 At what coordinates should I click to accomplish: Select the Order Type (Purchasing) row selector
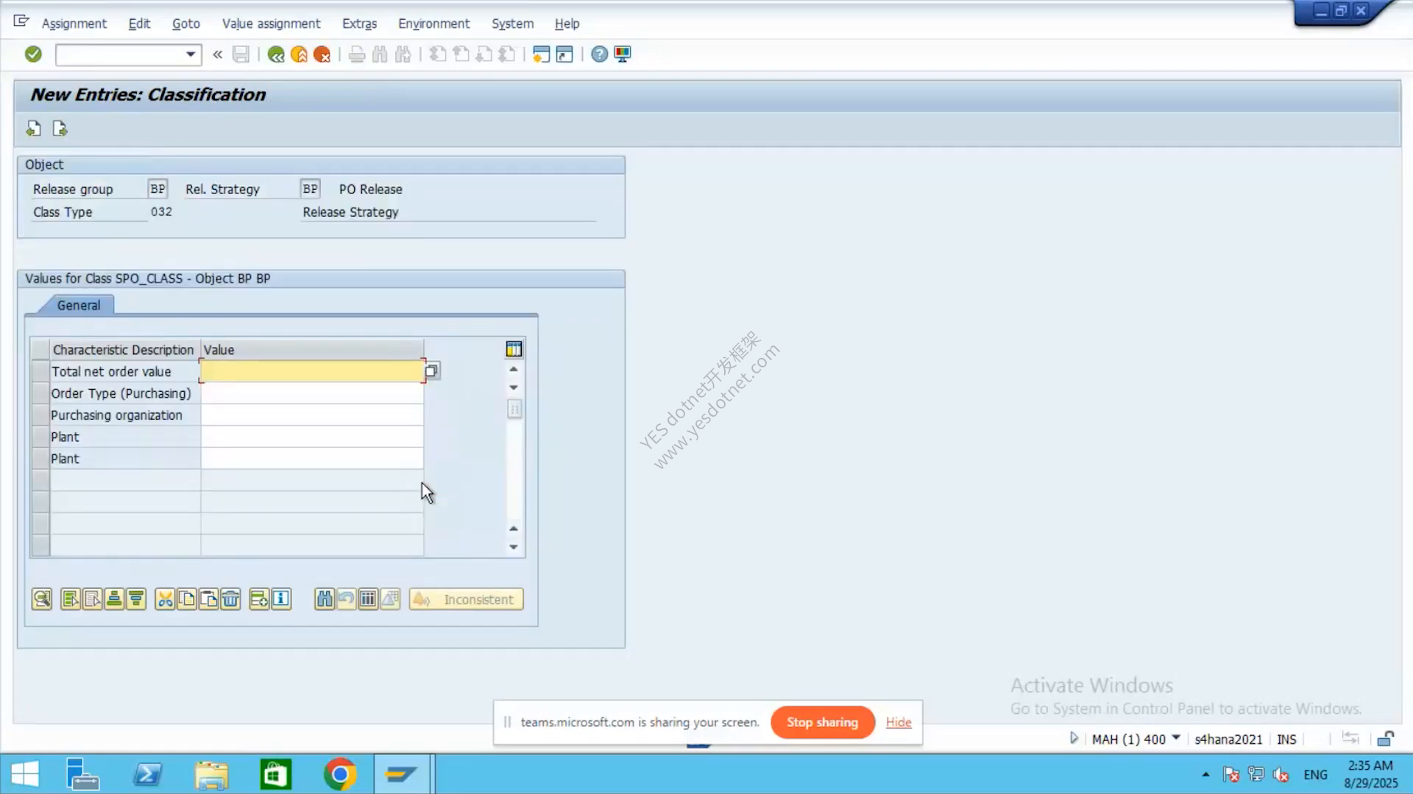40,393
